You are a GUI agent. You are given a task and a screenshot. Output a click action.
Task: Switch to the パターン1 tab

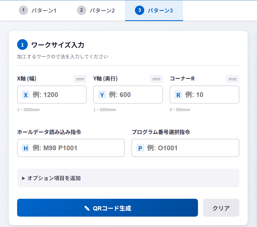(x=38, y=10)
